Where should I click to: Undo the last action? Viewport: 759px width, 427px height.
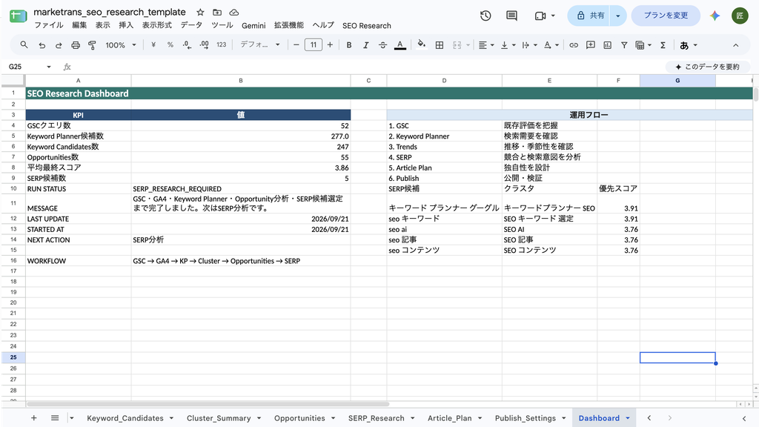click(x=42, y=45)
